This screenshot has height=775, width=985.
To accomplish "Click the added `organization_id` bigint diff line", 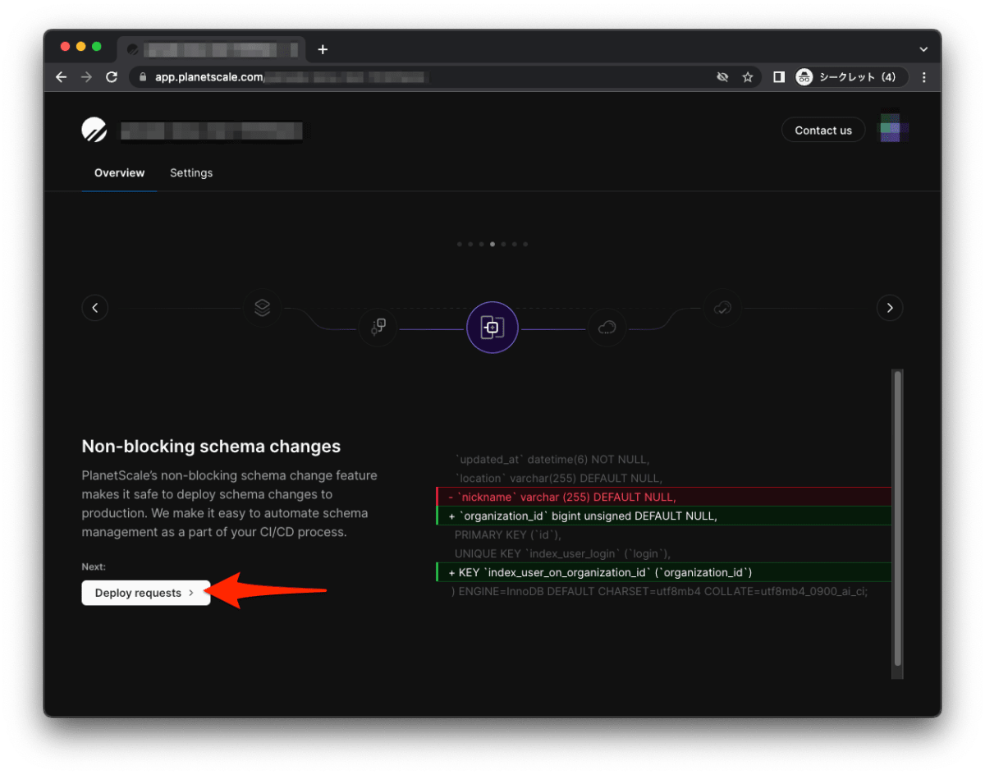I will click(663, 516).
